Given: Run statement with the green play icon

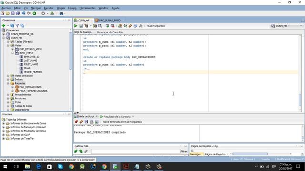Looking at the screenshot, I should (x=76, y=26).
